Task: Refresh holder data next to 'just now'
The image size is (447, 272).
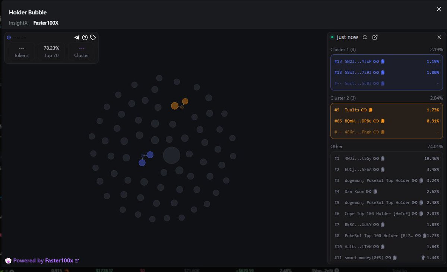Action: (x=365, y=37)
